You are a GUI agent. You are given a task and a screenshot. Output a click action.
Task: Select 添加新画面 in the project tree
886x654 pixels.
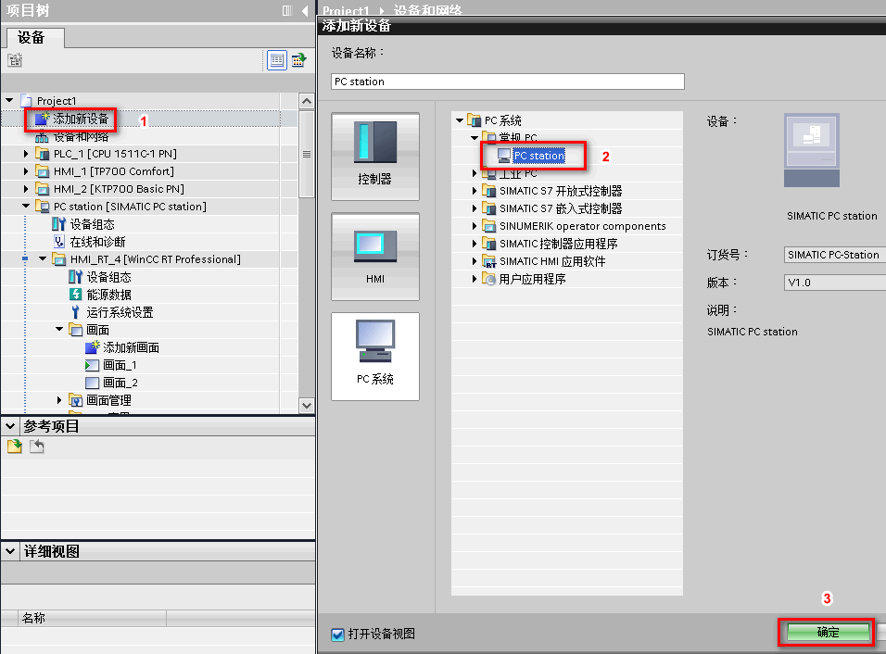tap(131, 347)
